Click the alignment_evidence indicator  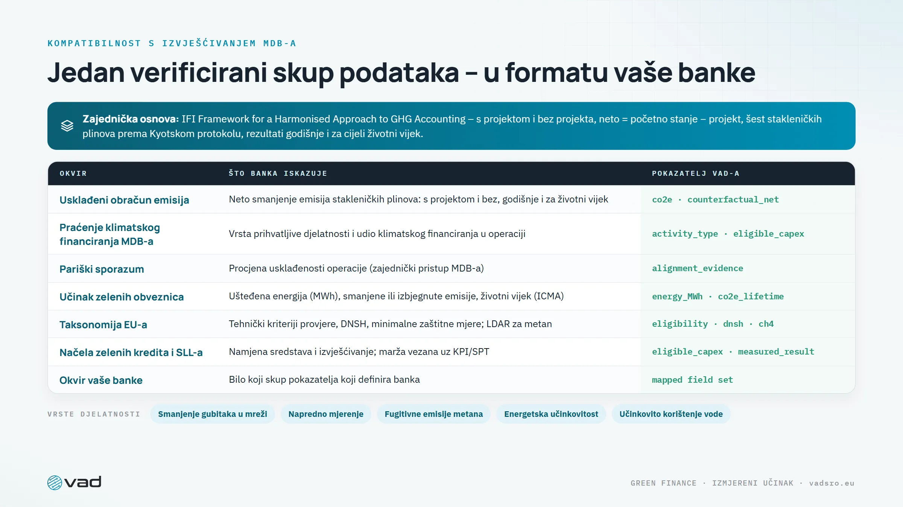click(x=698, y=269)
